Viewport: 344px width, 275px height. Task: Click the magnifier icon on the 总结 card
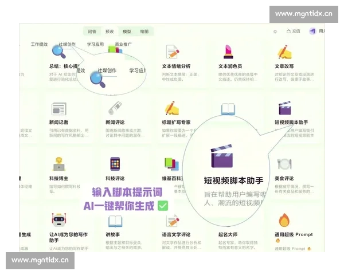(x=59, y=52)
